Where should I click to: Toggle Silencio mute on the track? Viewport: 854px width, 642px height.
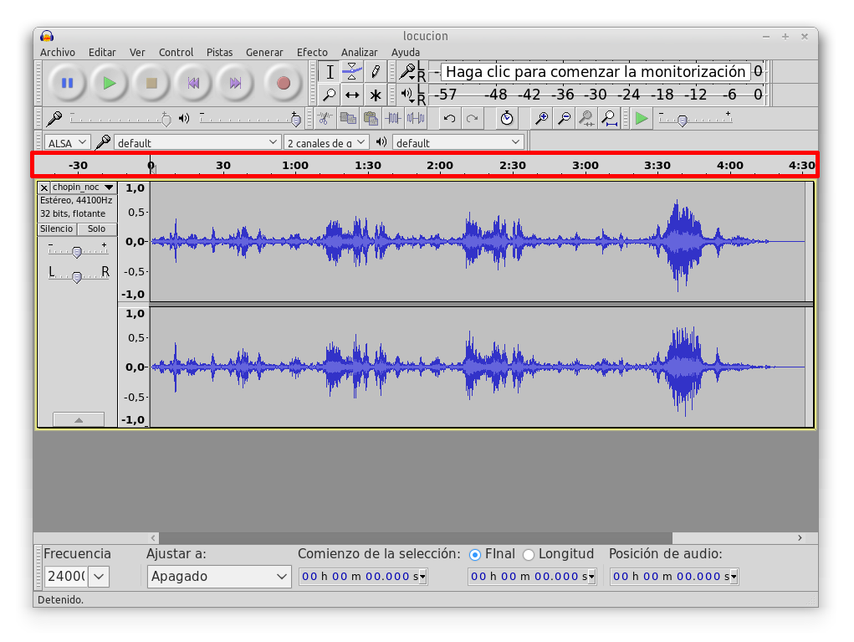pos(57,229)
